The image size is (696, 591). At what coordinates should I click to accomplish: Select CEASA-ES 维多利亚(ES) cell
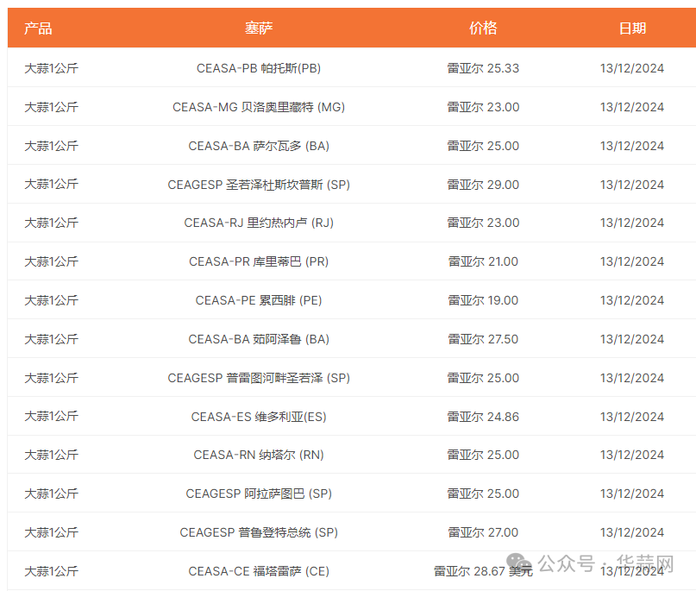coord(259,417)
